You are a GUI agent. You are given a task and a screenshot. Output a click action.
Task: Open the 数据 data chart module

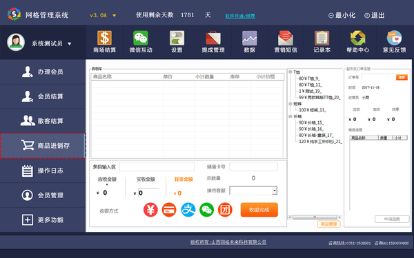coord(249,41)
